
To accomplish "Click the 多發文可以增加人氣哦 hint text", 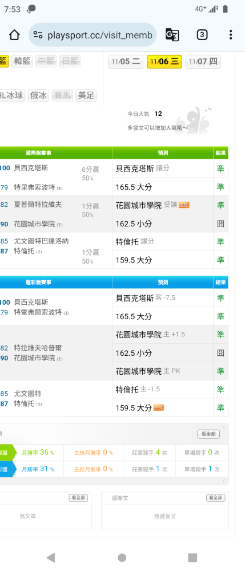I will (157, 128).
